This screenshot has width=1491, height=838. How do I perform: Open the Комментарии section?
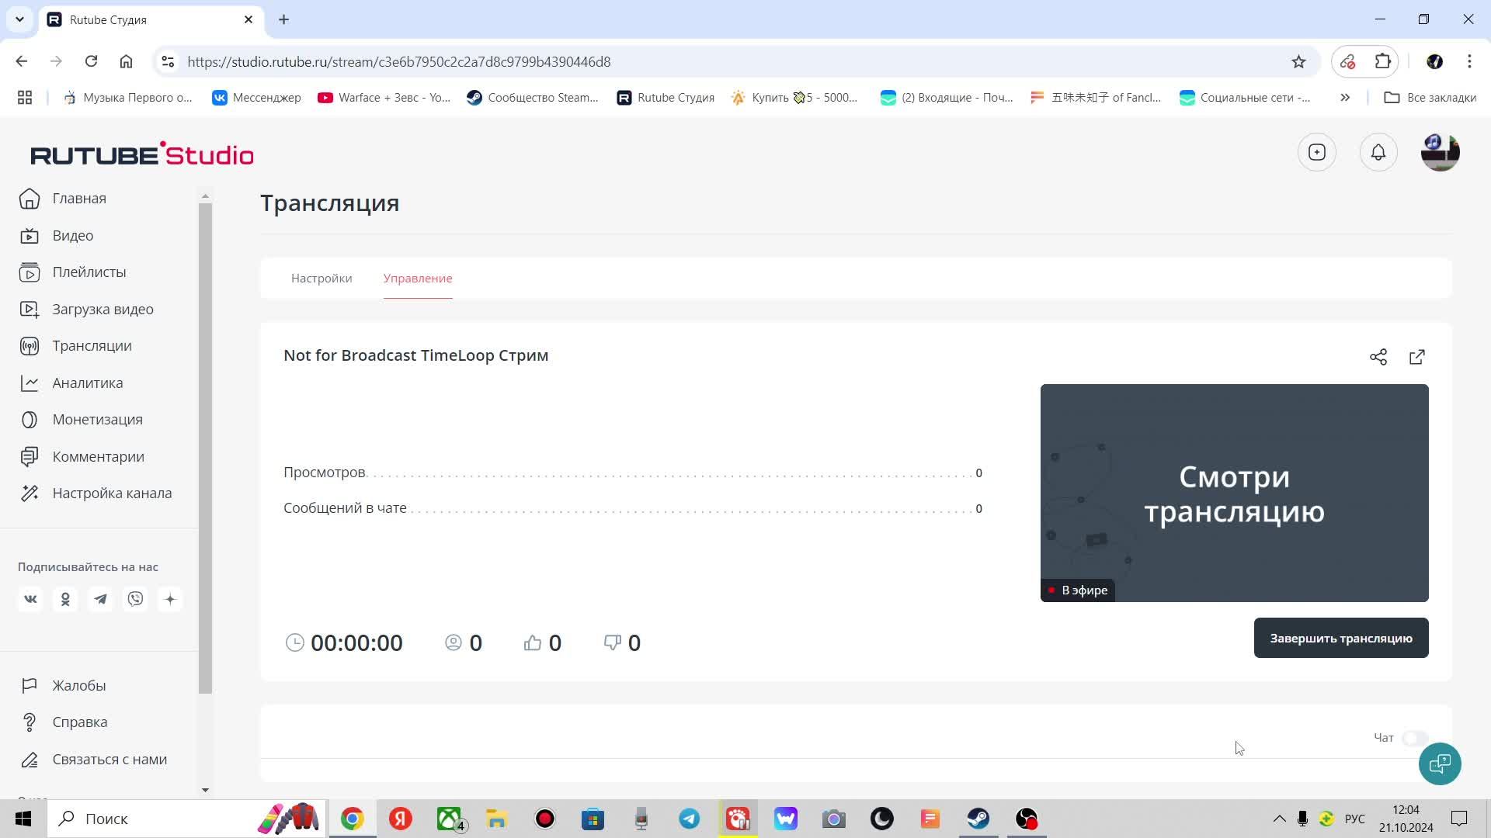98,456
